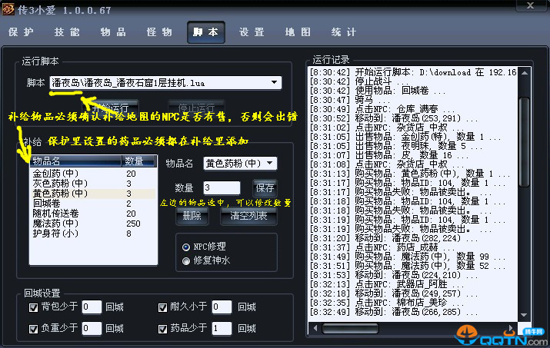The height and width of the screenshot is (348, 550).
Task: Open the 脚本 file path dropdown
Action: (275, 82)
